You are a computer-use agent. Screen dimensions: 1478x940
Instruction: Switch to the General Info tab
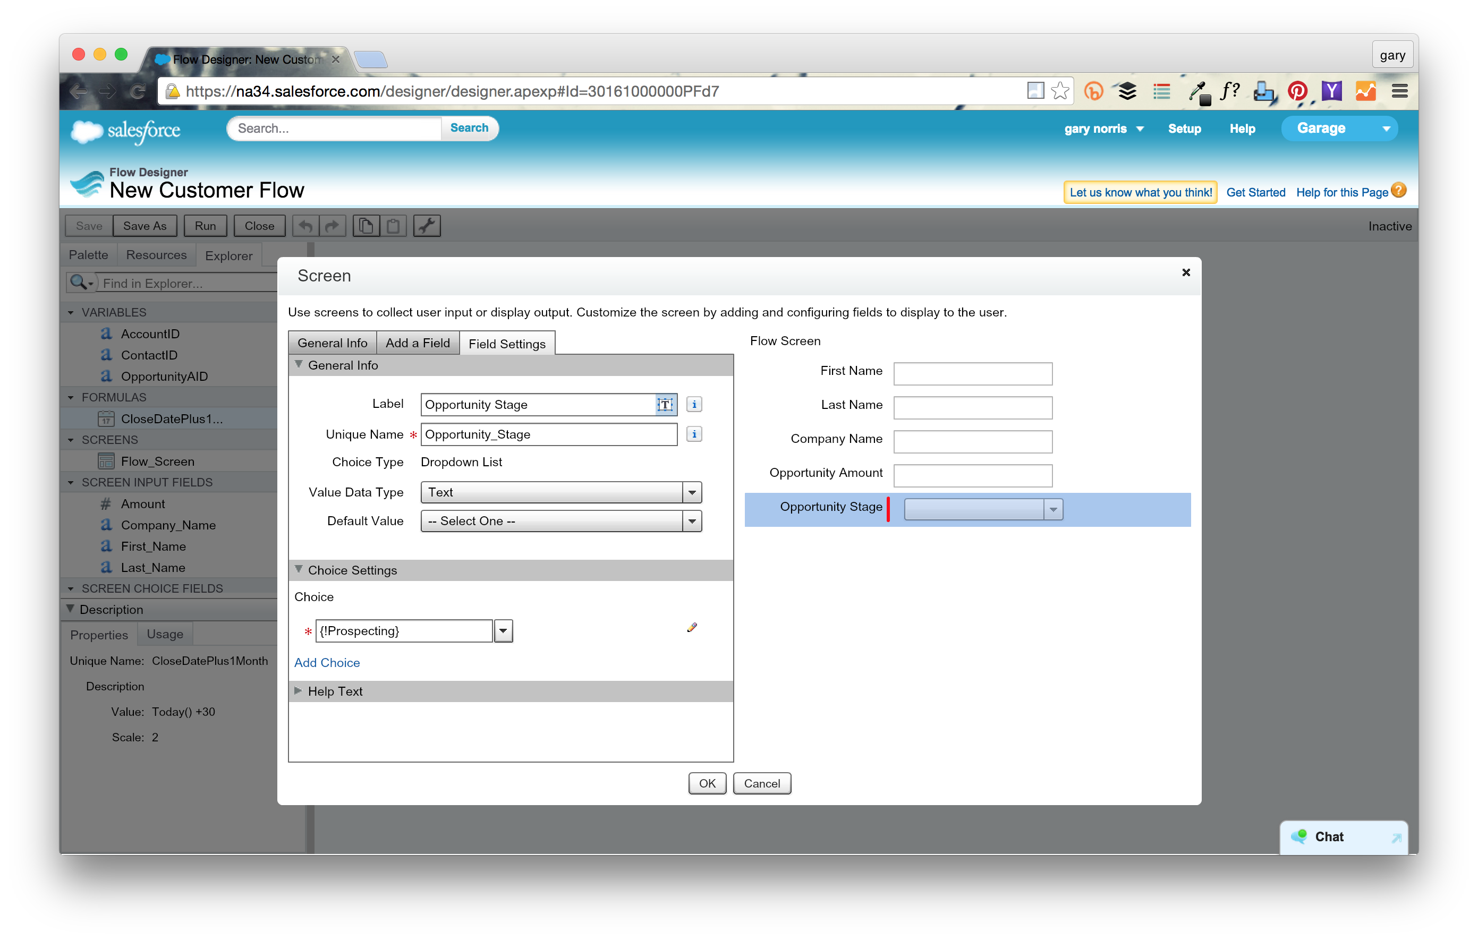[x=332, y=343]
